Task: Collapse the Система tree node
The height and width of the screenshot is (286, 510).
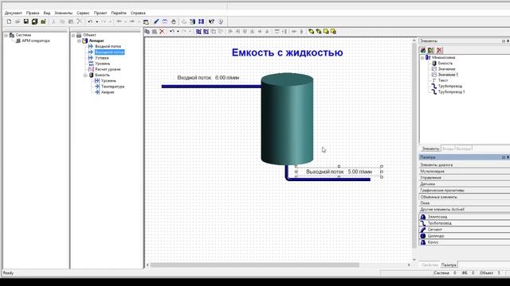Action: click(6, 35)
